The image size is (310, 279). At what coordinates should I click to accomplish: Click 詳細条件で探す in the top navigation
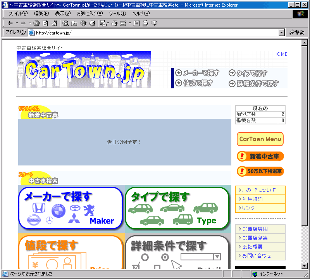tap(254, 84)
